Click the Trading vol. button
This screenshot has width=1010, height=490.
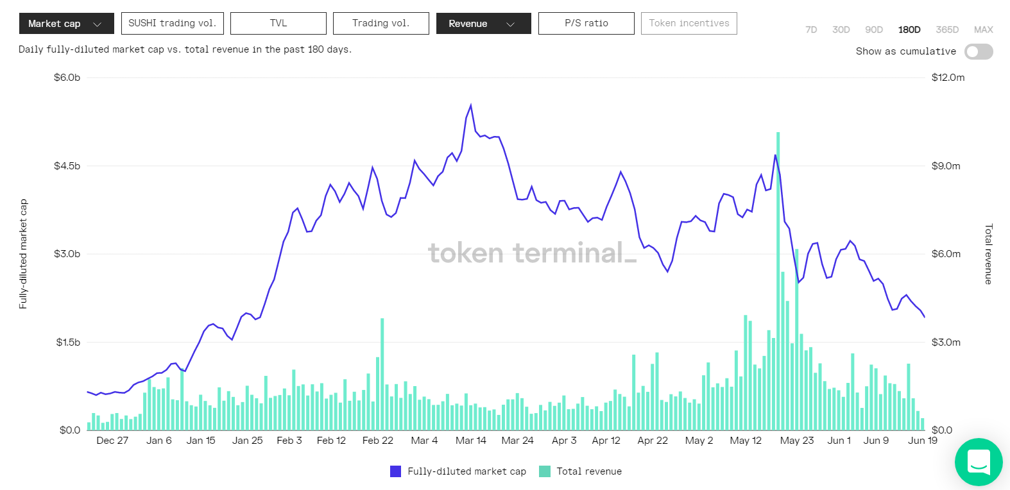tap(381, 23)
